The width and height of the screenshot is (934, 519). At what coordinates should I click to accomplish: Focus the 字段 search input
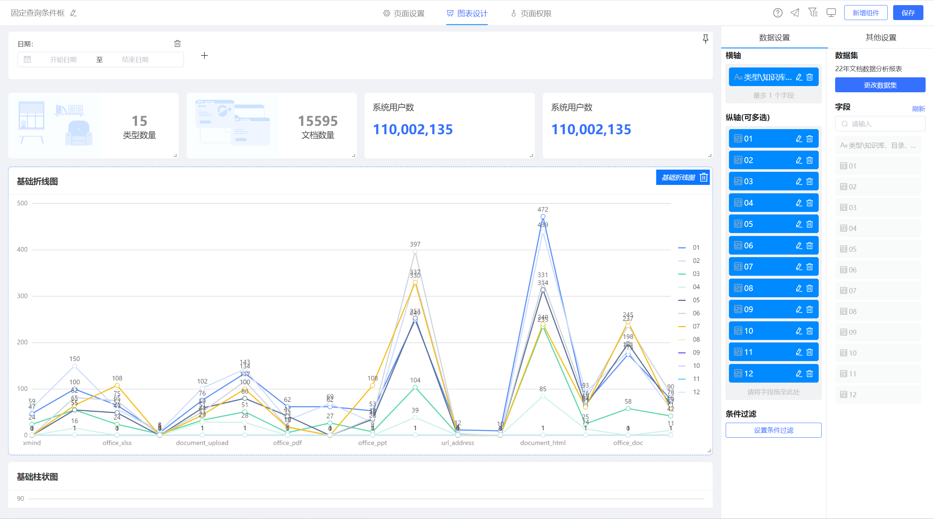[880, 124]
